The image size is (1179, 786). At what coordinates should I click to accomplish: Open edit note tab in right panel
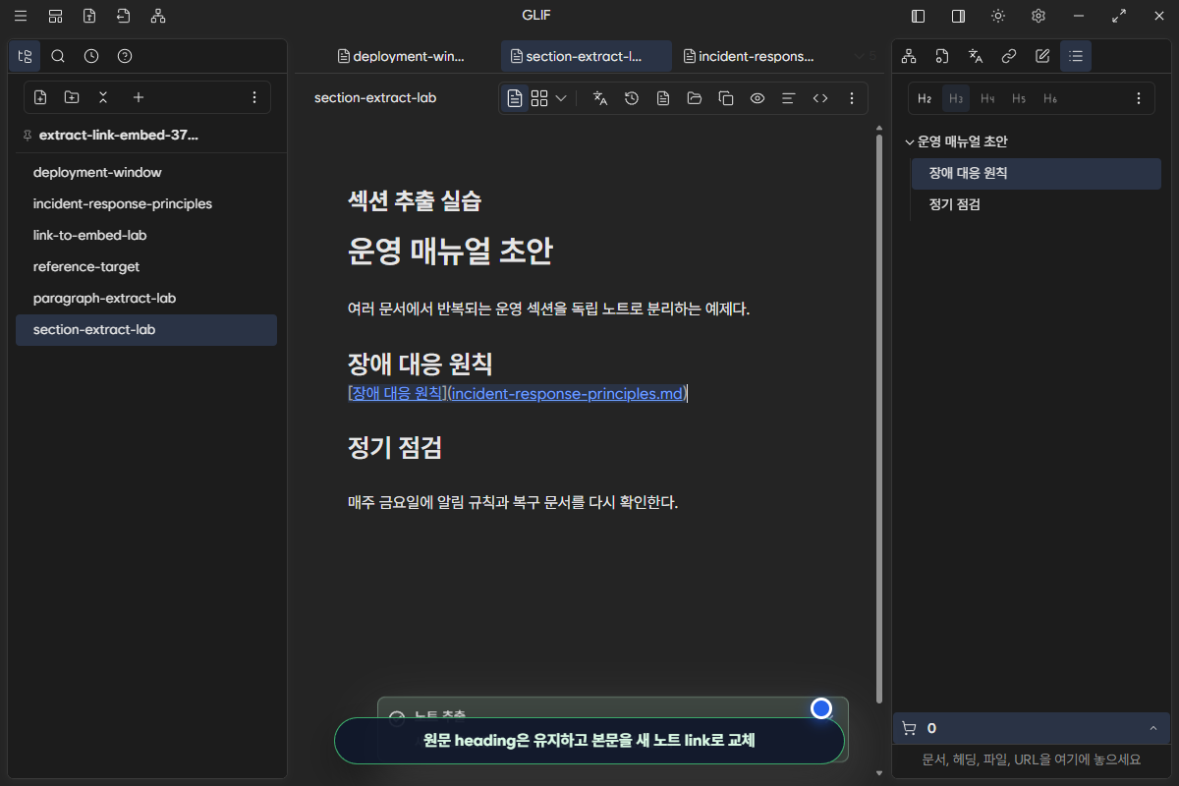coord(1042,56)
